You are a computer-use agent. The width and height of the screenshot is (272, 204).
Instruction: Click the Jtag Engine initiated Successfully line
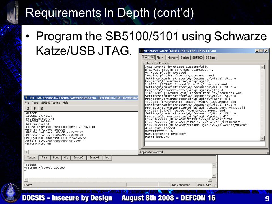pyautogui.click(x=177, y=67)
